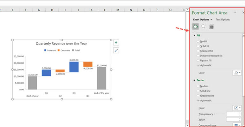This screenshot has width=245, height=127.
Task: Click the Transparency slider
Action: tap(220, 114)
